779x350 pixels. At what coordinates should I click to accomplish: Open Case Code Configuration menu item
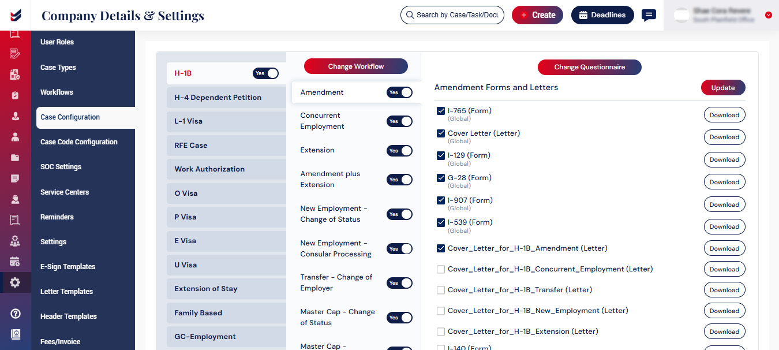(x=79, y=142)
